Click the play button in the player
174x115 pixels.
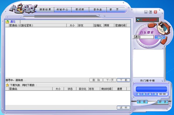pos(144,94)
